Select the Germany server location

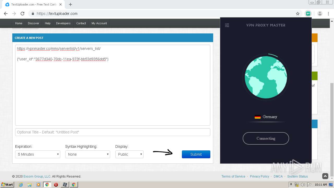click(266, 117)
